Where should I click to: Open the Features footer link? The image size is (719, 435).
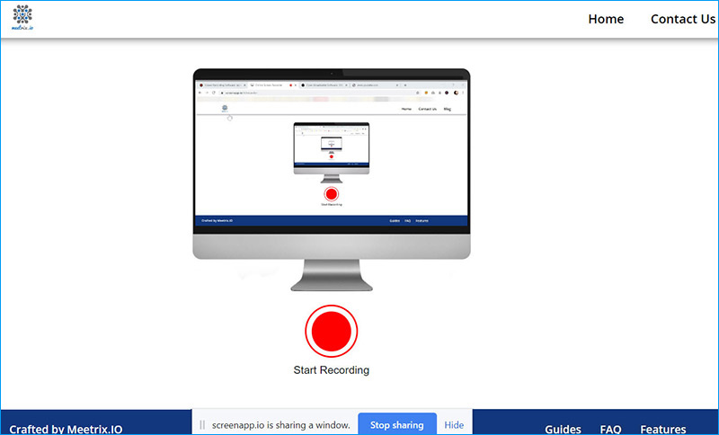[x=663, y=430]
